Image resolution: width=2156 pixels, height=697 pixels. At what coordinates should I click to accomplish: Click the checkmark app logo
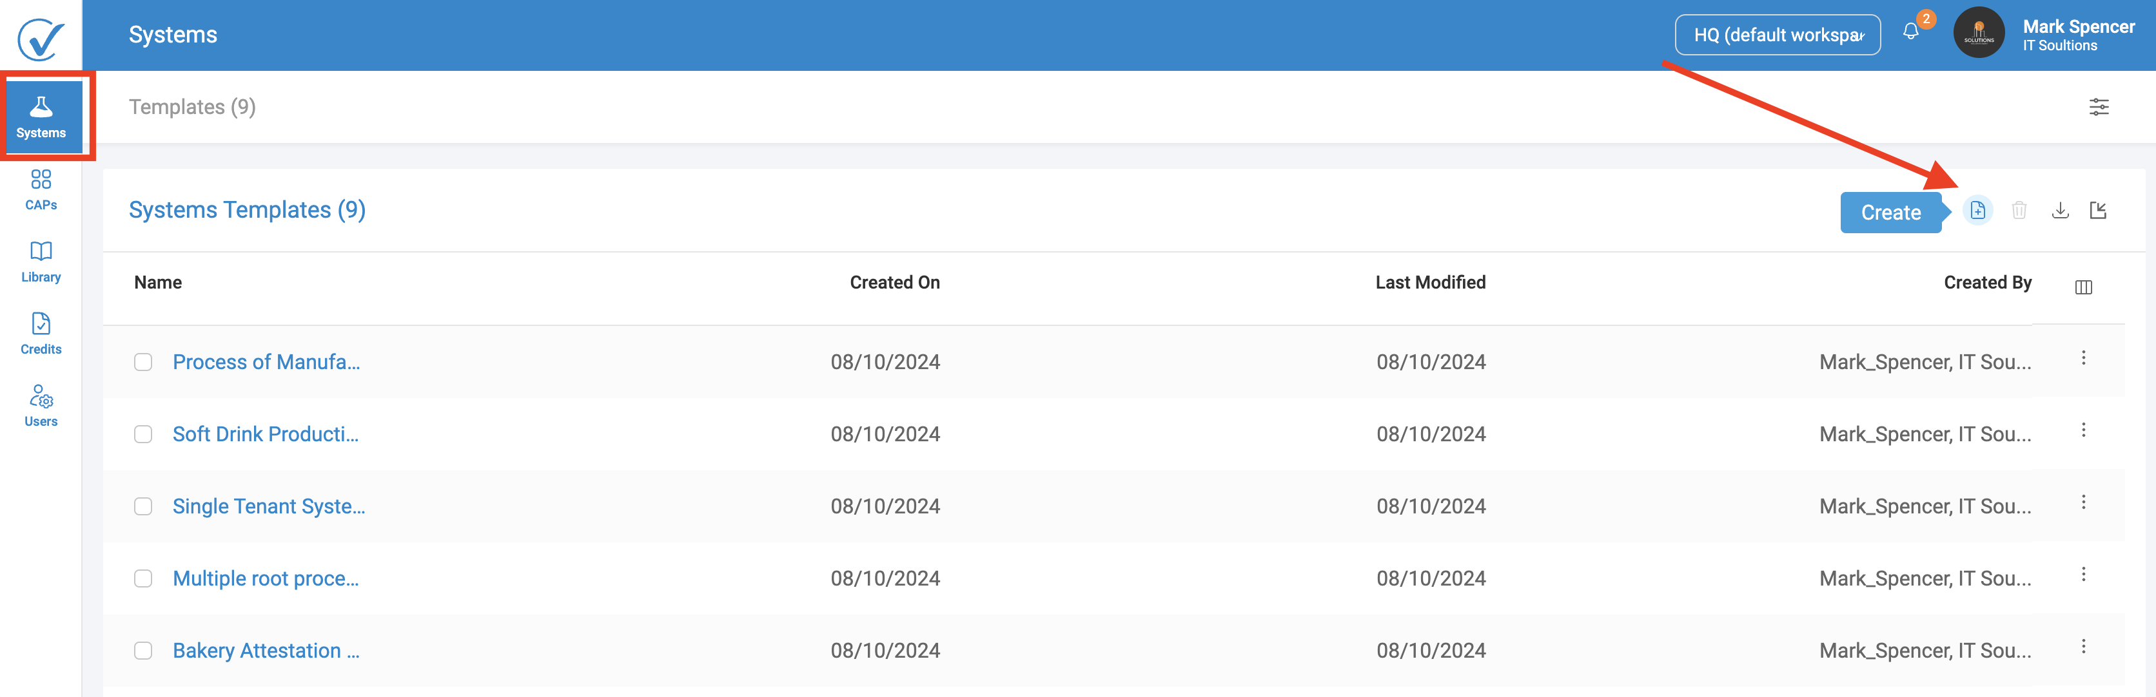tap(41, 39)
